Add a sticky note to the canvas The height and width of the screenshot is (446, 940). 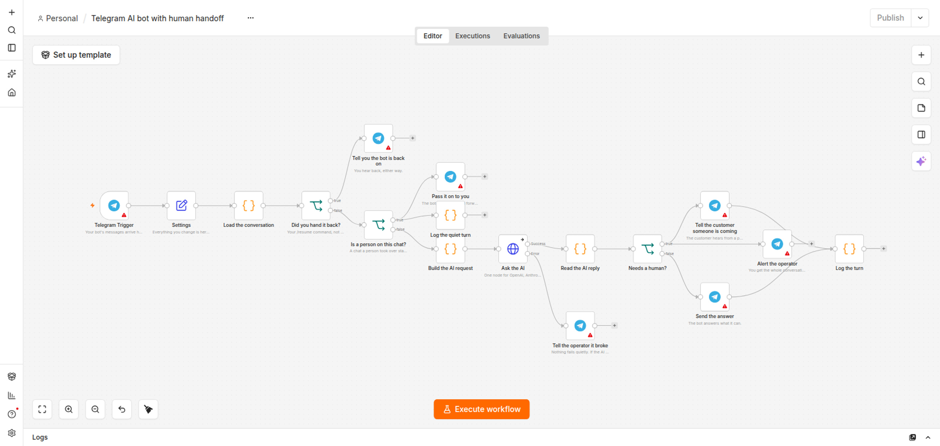(921, 108)
